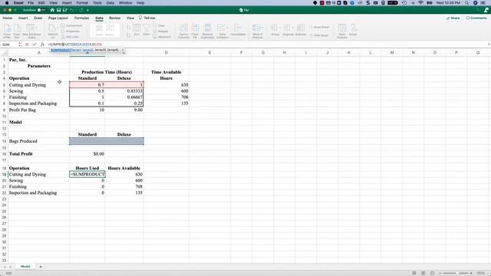This screenshot has height=276, width=491.
Task: Click the zoom out minus button
Action: (x=440, y=273)
